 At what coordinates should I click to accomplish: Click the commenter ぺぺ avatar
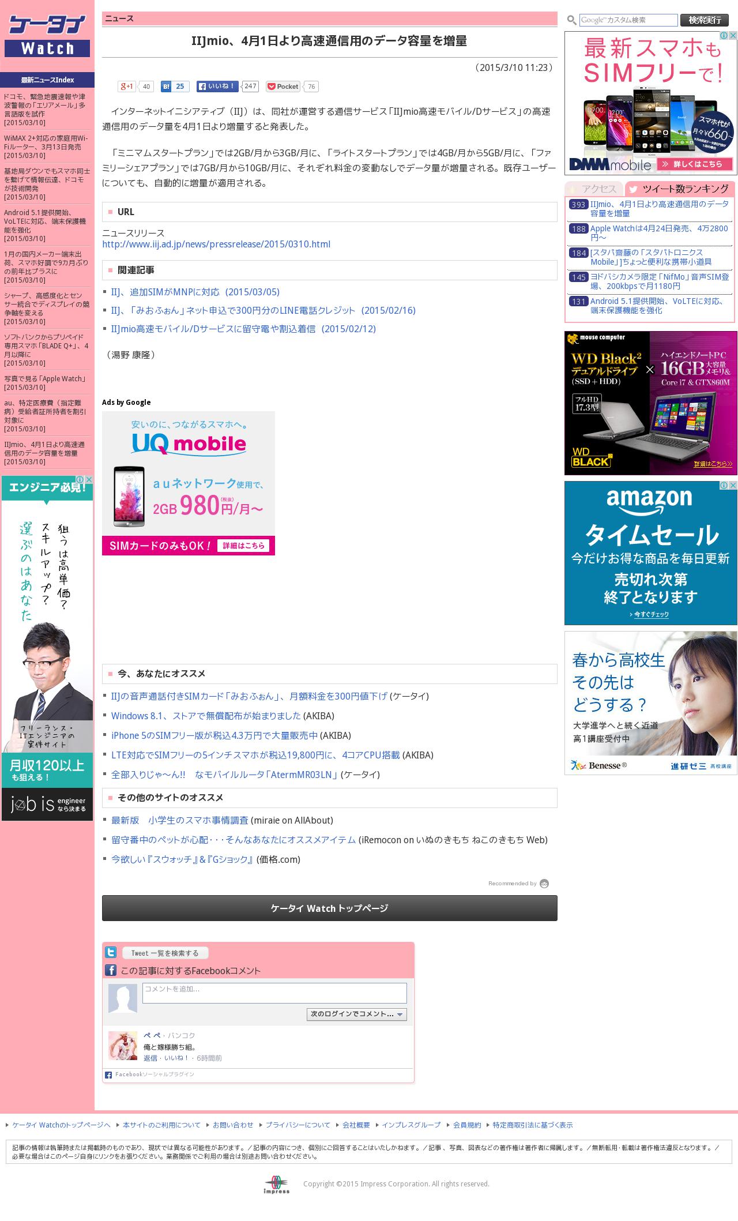click(x=123, y=1046)
